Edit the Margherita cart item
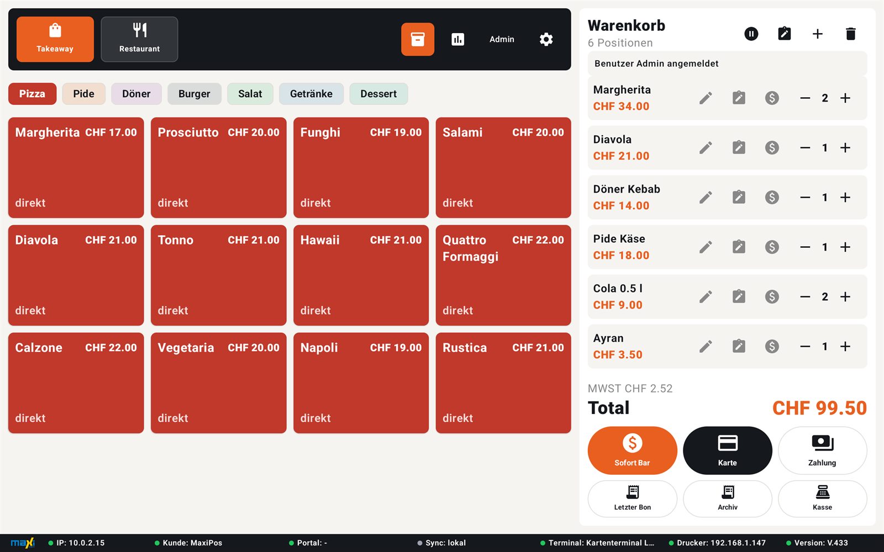 click(x=706, y=98)
